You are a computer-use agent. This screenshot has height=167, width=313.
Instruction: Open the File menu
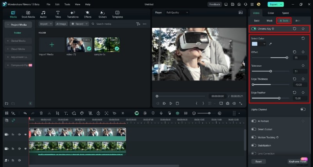click(x=48, y=4)
